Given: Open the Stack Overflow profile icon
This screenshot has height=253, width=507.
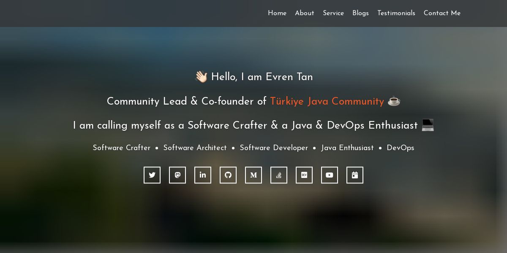Looking at the screenshot, I should point(279,175).
